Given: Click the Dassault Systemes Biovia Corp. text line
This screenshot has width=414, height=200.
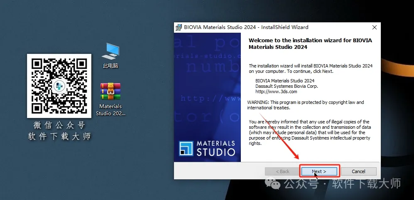Looking at the screenshot, I should pyautogui.click(x=287, y=86).
